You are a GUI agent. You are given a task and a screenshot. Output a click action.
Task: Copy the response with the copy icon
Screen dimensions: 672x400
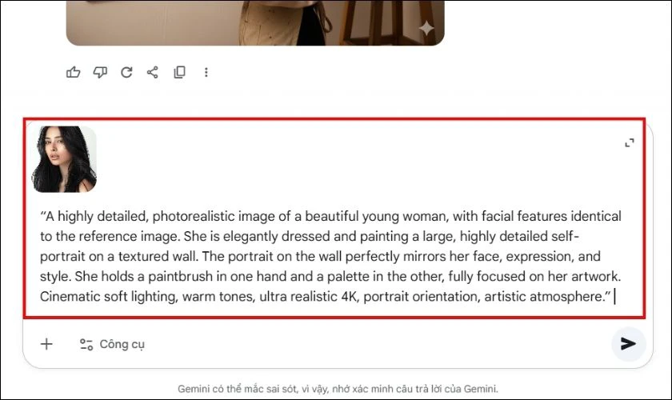tap(179, 72)
